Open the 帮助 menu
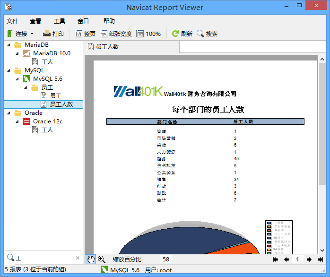This screenshot has width=330, height=277. click(109, 21)
